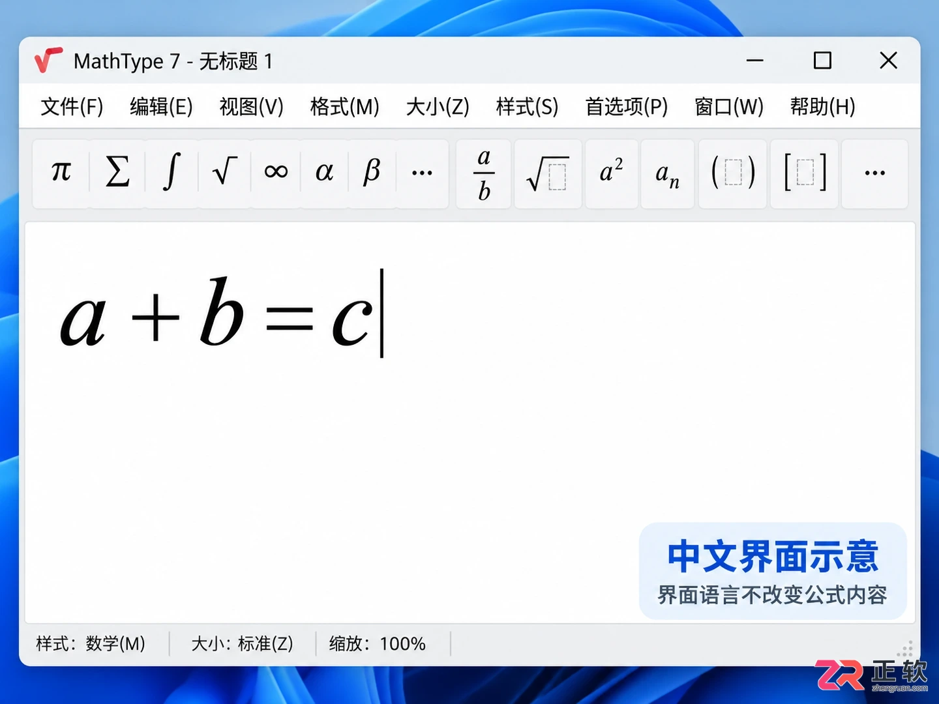Click 样式: 数学(M) in status bar
Viewport: 939px width, 704px height.
click(91, 644)
